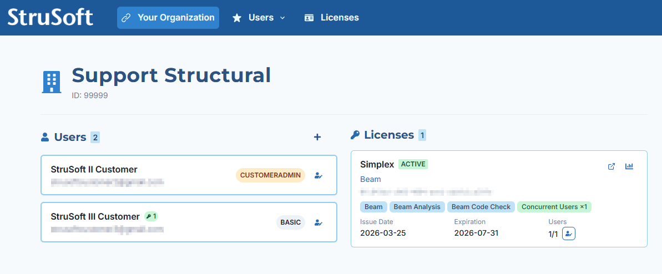
Task: Click the CUSTOMERADMIN role badge
Action: pos(270,175)
